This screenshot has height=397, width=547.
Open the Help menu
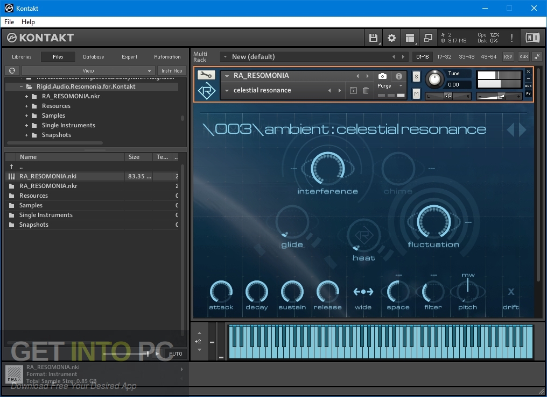click(28, 22)
